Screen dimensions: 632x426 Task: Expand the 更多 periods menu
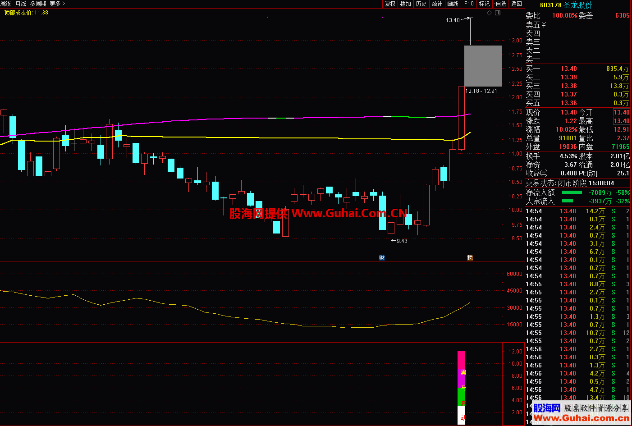(x=57, y=4)
